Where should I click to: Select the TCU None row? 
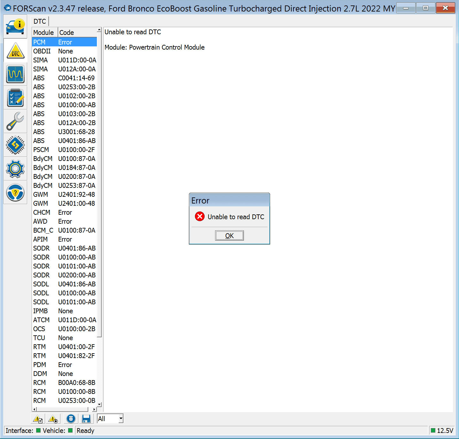64,338
